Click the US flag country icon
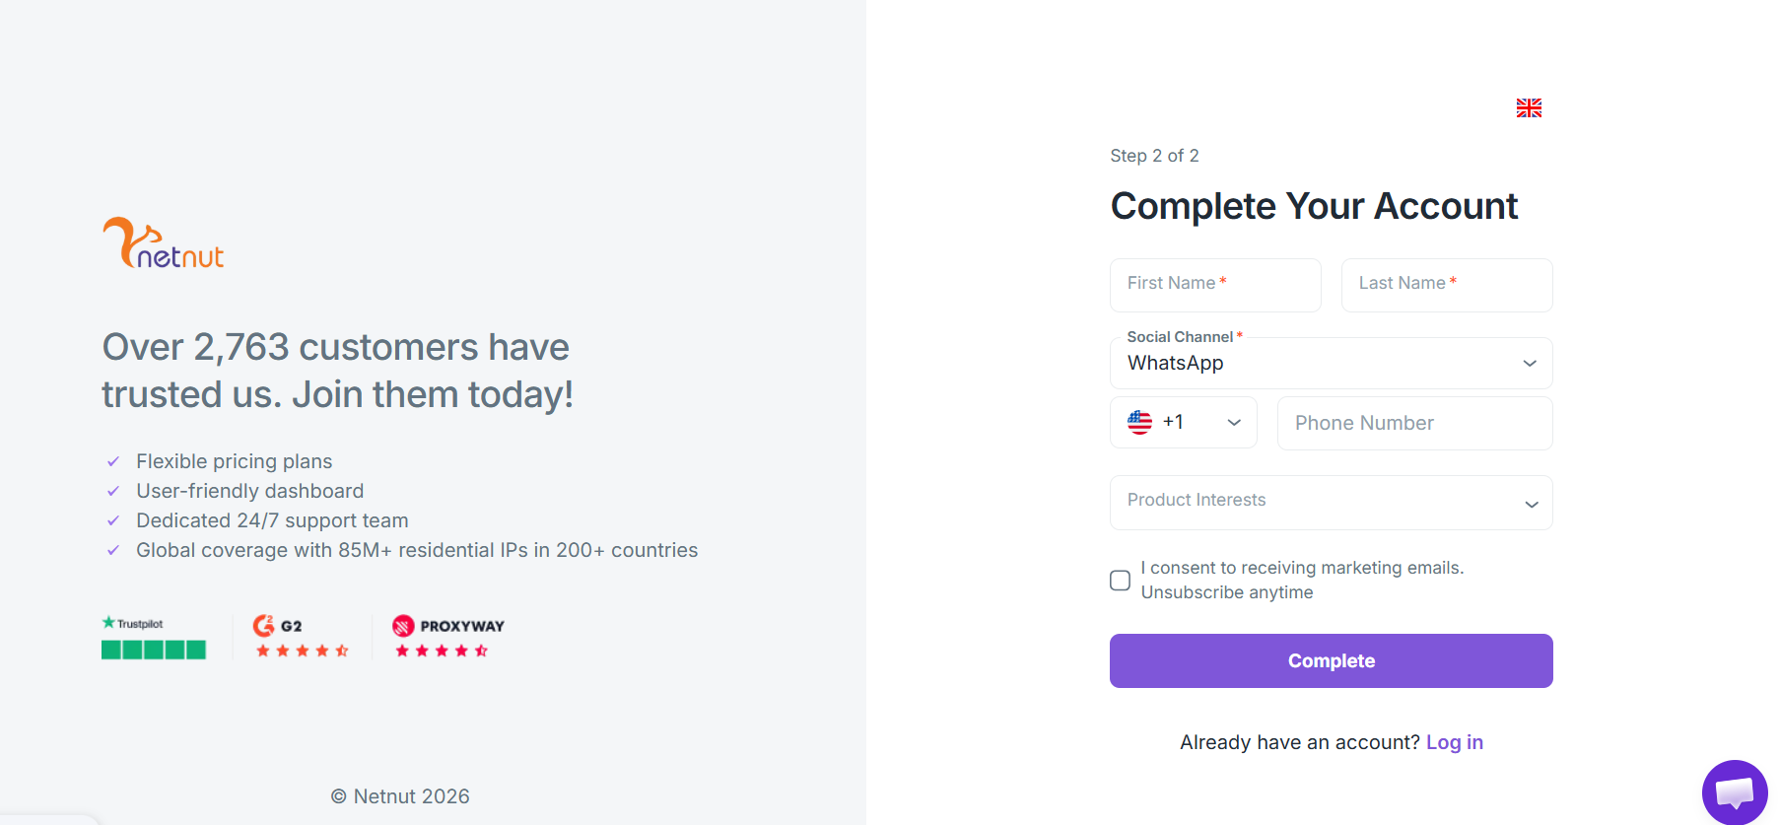1779x825 pixels. pos(1139,422)
